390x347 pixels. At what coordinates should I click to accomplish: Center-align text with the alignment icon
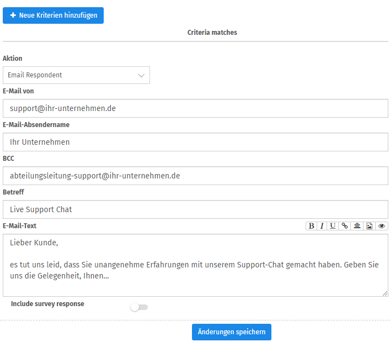(x=357, y=226)
